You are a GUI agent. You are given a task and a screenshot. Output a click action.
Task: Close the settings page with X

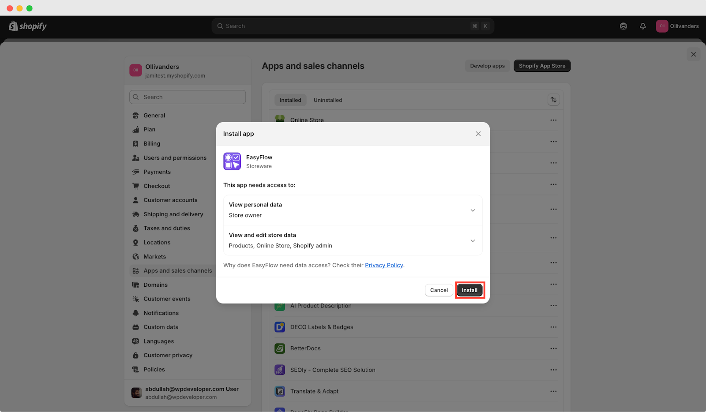click(x=694, y=54)
